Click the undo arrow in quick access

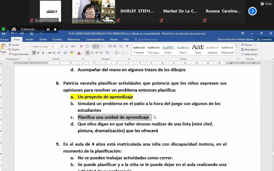pyautogui.click(x=12, y=33)
